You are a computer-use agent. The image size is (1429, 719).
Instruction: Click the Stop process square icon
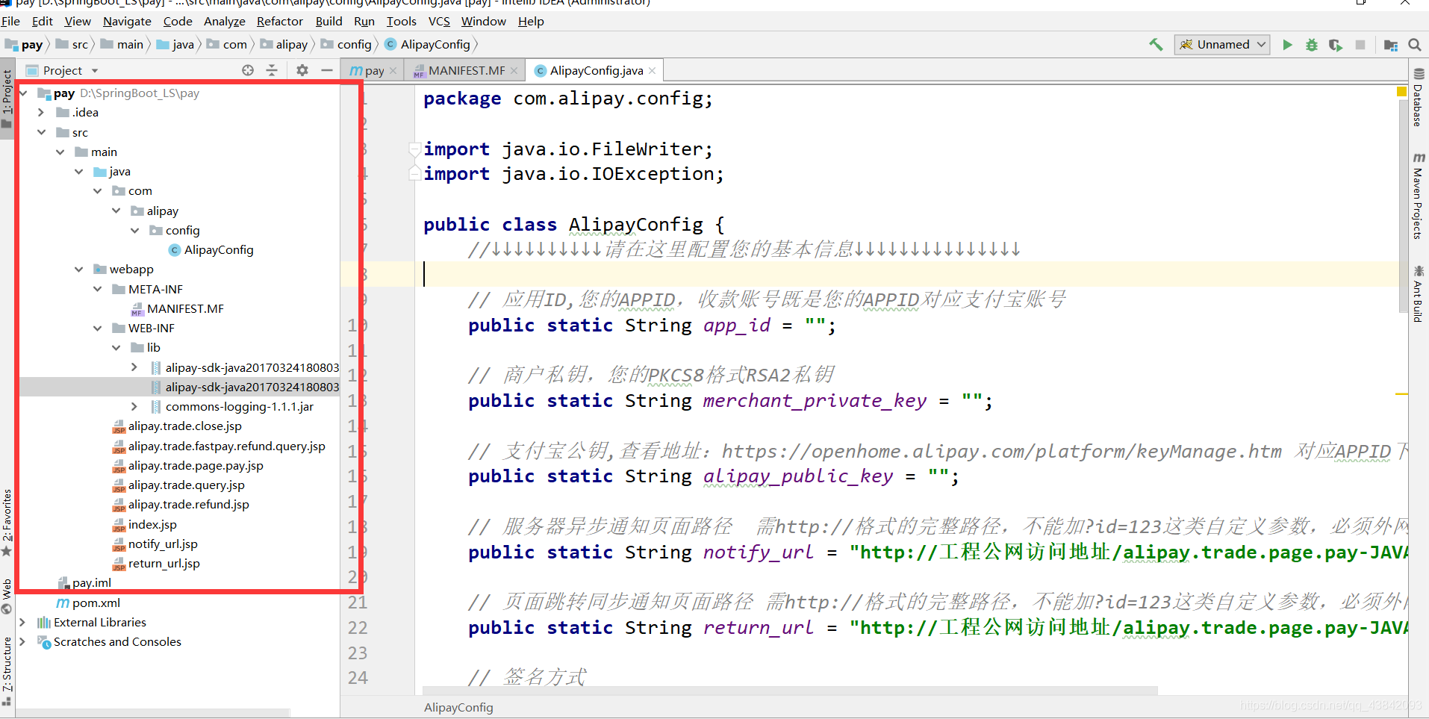tap(1360, 45)
